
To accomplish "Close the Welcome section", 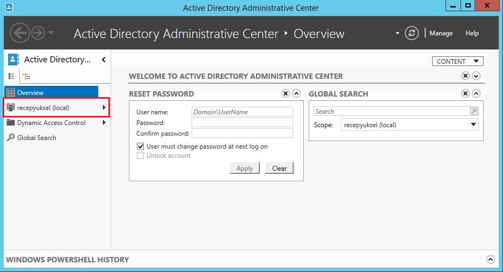I will [465, 76].
